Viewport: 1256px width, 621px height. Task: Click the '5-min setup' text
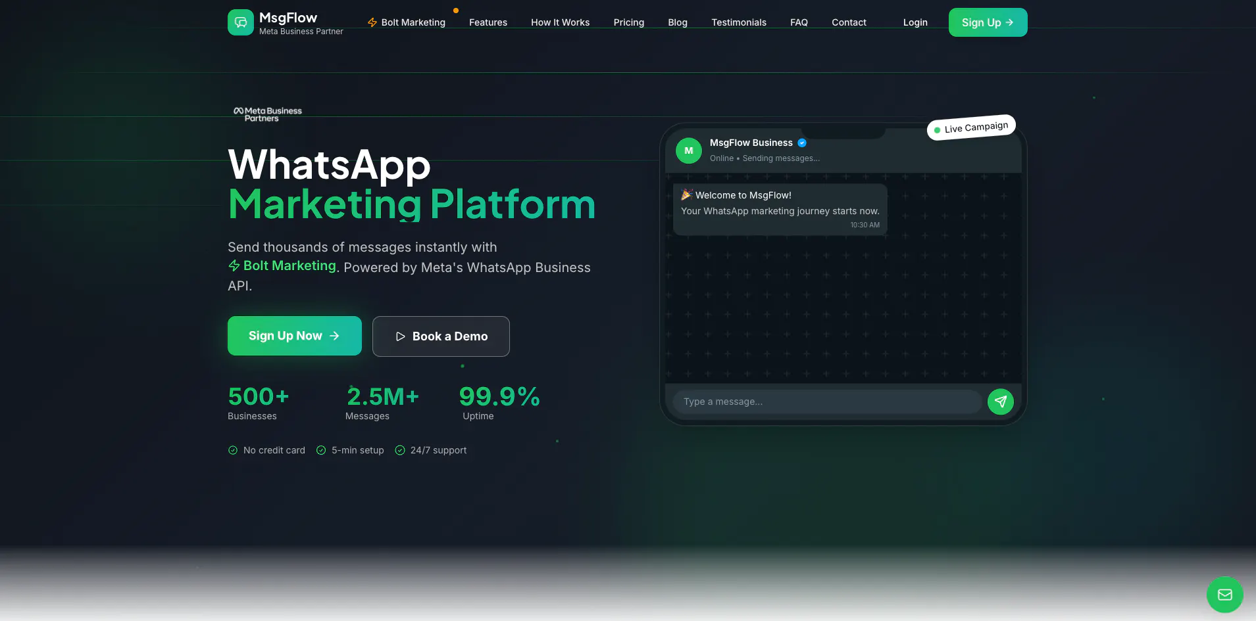click(x=358, y=450)
